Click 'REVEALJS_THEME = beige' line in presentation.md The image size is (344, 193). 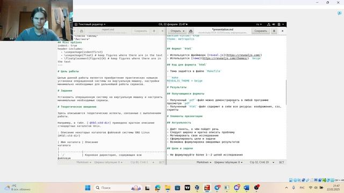pos(184,81)
